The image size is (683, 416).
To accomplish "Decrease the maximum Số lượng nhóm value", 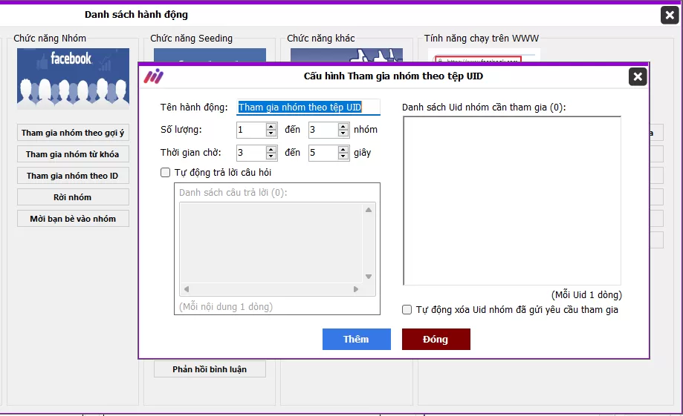I will pyautogui.click(x=343, y=134).
